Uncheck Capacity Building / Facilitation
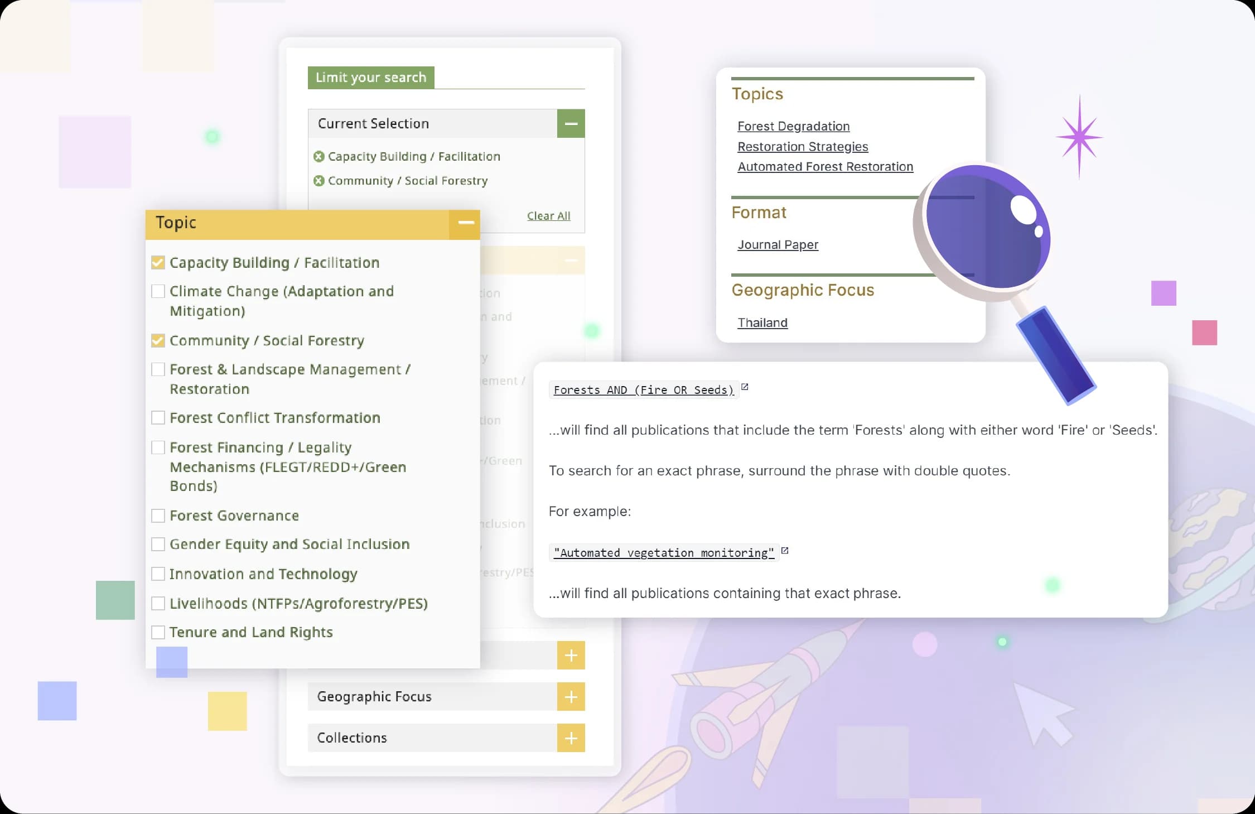The width and height of the screenshot is (1255, 814). point(158,262)
